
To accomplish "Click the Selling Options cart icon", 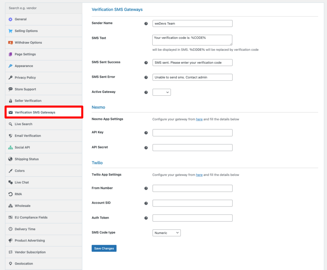I will click(x=11, y=31).
